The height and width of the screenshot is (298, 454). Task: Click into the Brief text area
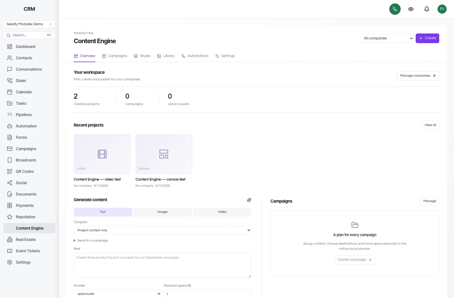coord(163,265)
